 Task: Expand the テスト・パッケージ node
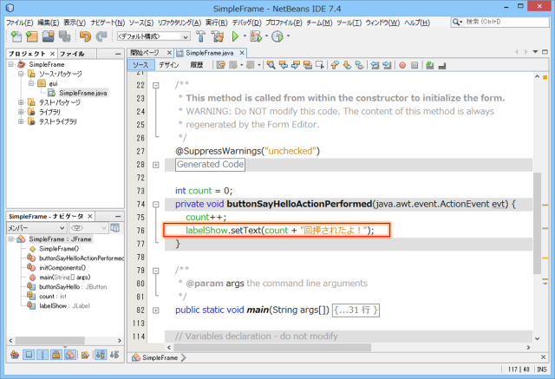tap(21, 102)
